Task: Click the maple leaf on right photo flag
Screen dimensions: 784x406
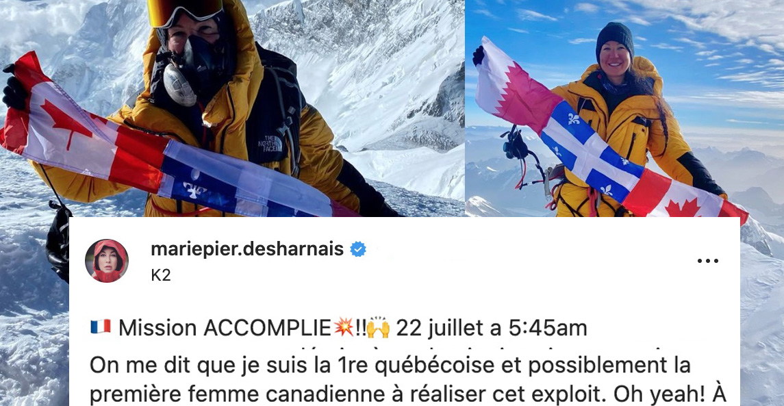Action: pyautogui.click(x=683, y=207)
